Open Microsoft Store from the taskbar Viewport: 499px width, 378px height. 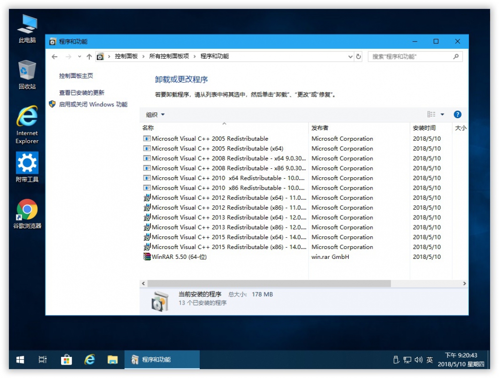(66, 360)
